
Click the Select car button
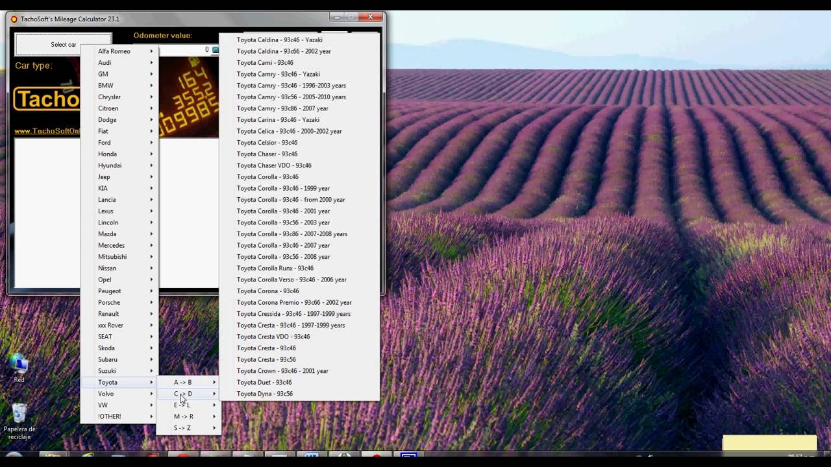pos(63,45)
